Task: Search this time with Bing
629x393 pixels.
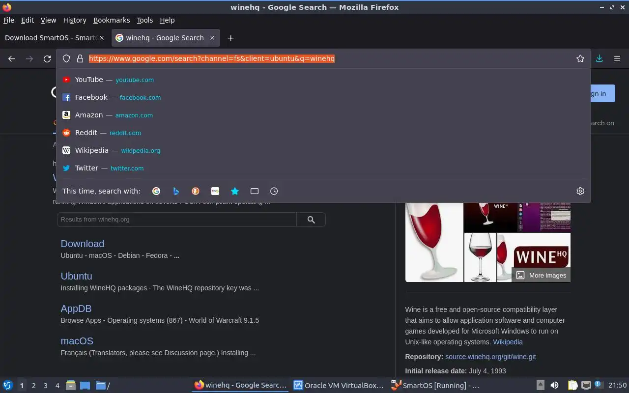Action: [176, 191]
